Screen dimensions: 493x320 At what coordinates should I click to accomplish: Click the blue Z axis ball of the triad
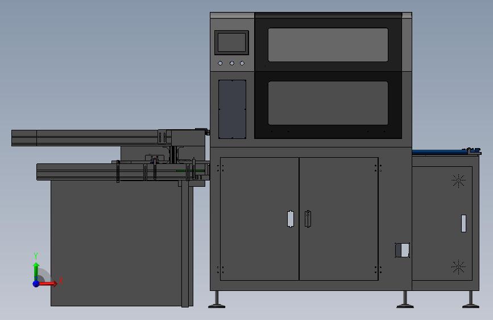[36, 284]
